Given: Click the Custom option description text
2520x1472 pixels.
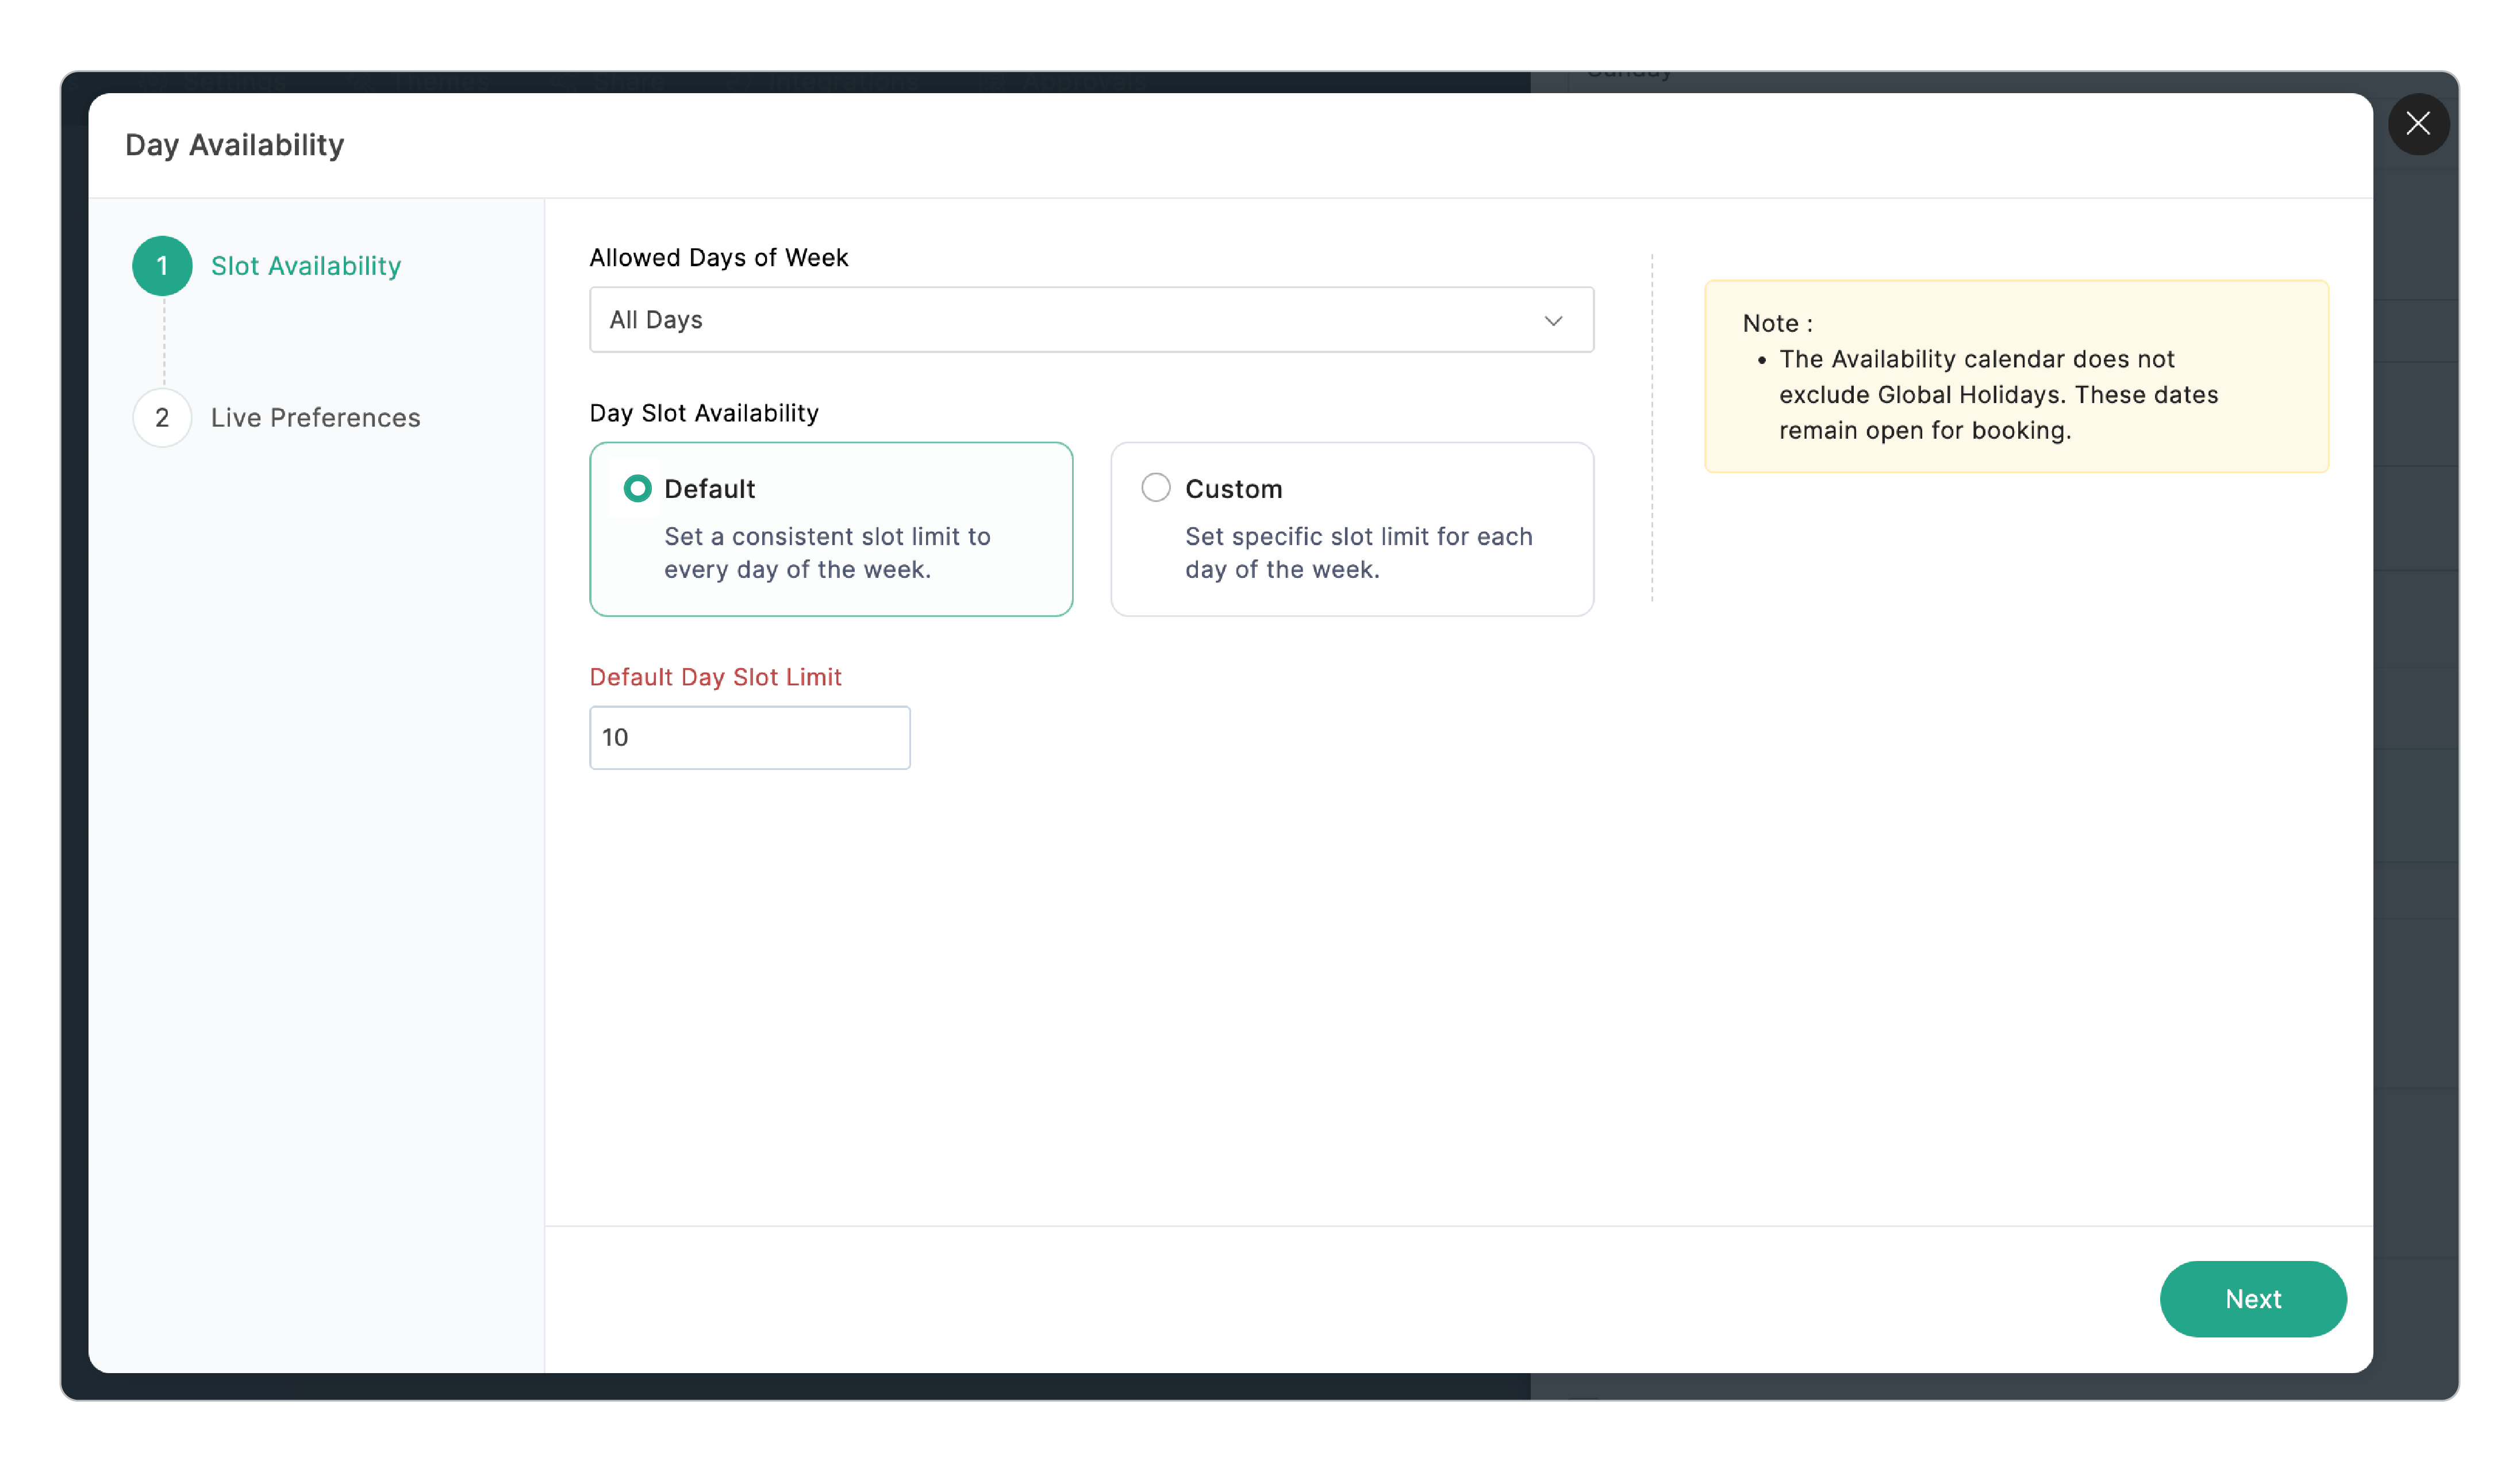Looking at the screenshot, I should coord(1359,553).
